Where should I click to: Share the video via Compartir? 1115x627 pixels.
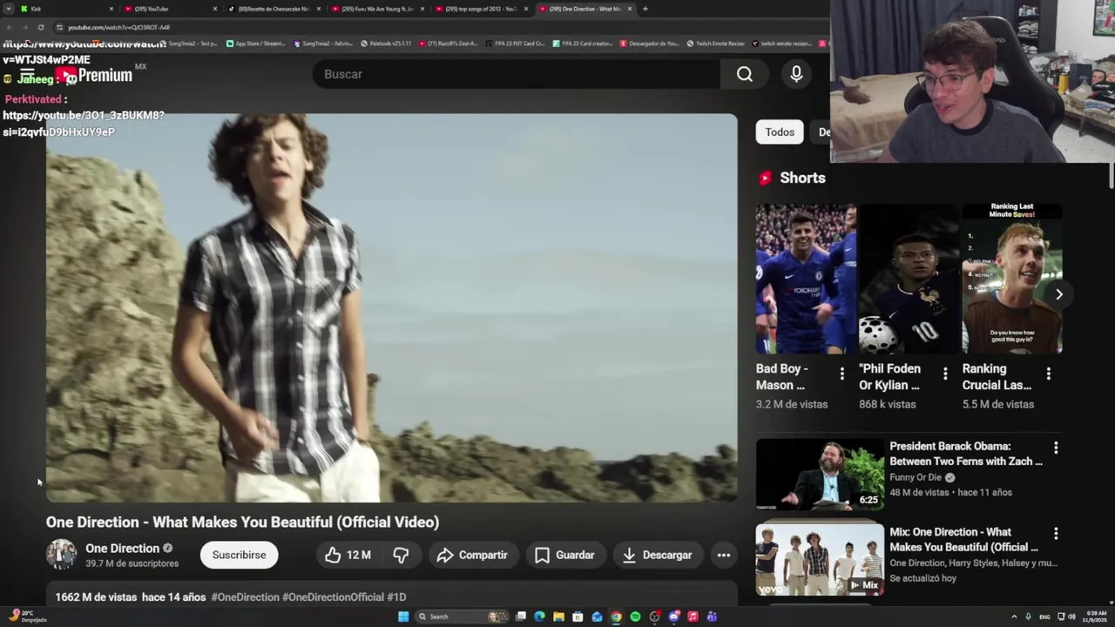472,555
